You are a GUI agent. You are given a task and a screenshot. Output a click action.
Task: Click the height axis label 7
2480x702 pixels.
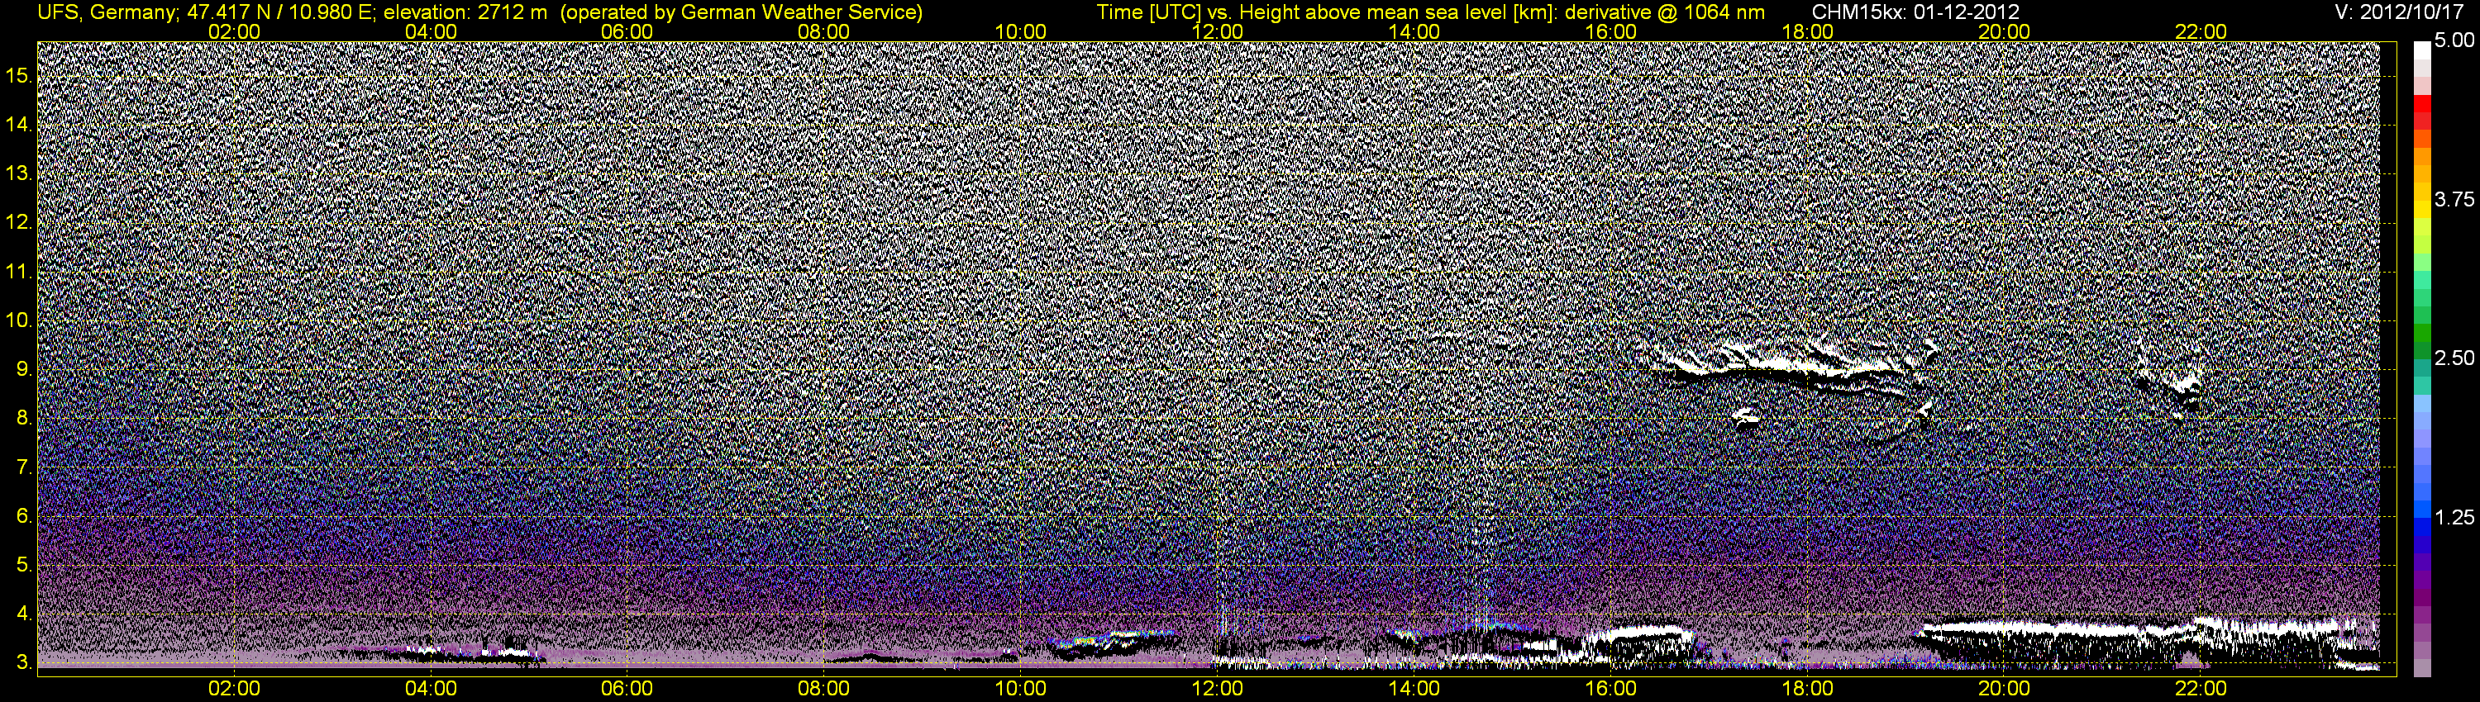pyautogui.click(x=22, y=467)
